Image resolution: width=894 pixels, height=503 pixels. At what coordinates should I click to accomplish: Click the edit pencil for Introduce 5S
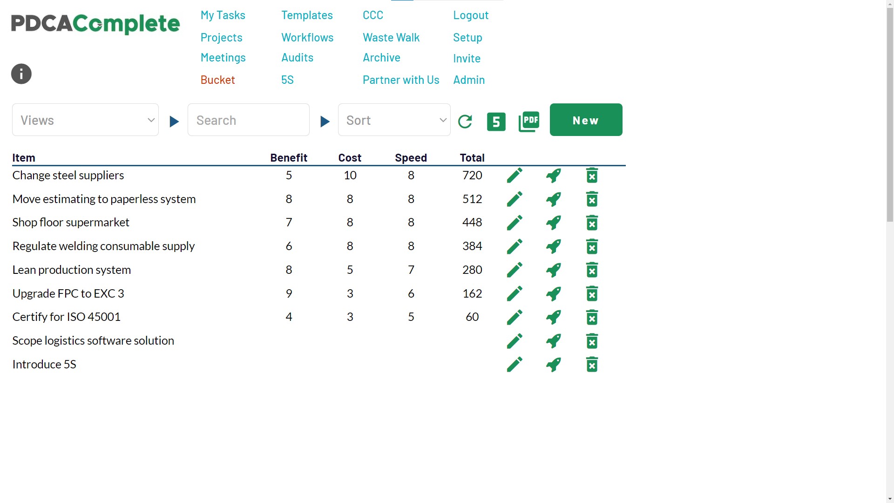(x=515, y=364)
